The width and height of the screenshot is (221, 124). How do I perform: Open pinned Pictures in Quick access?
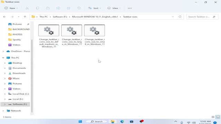17,24
